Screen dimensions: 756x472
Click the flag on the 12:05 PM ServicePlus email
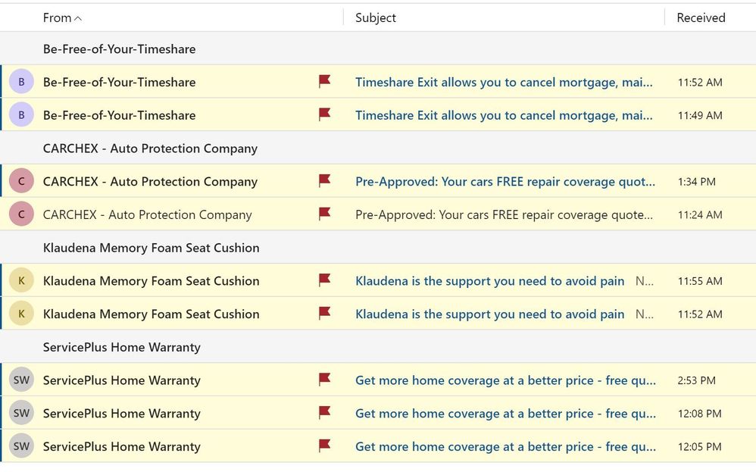pyautogui.click(x=324, y=446)
